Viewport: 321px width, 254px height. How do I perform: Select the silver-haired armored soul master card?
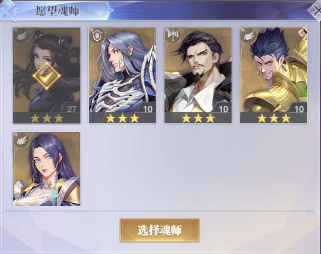(x=122, y=75)
